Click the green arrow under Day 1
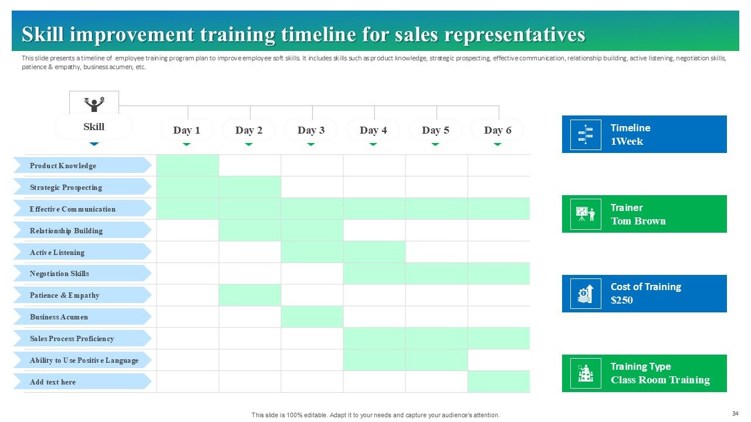751x422 pixels. pos(187,144)
